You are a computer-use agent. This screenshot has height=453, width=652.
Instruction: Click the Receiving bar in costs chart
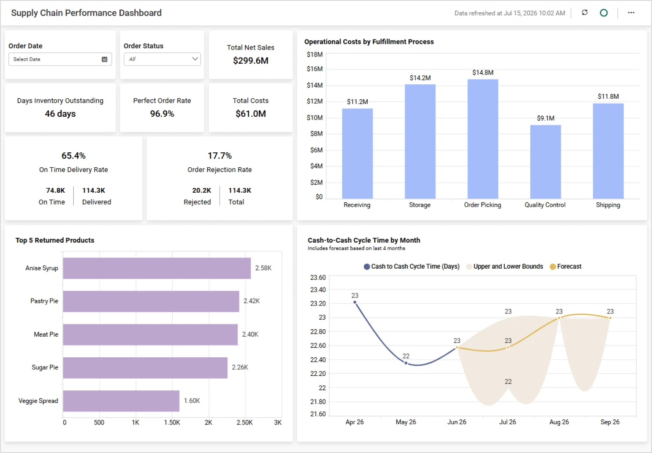[357, 154]
